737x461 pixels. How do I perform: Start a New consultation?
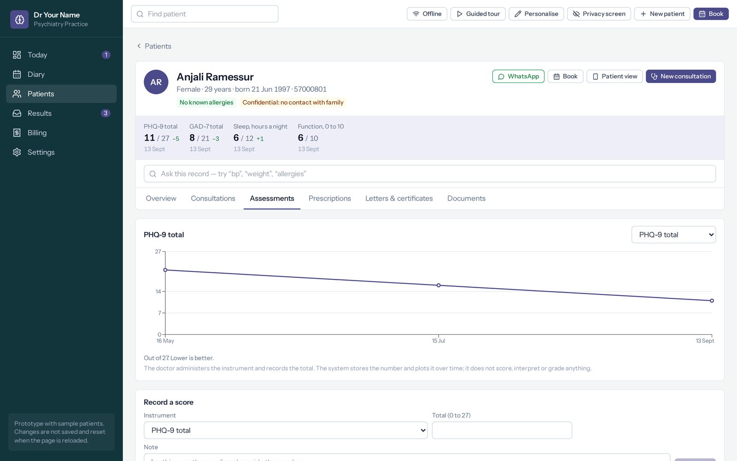(681, 77)
